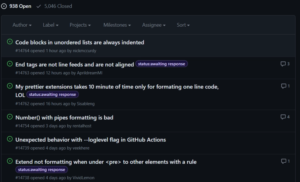
Task: Visit author nickmccurdy's profile link
Action: 84,51
